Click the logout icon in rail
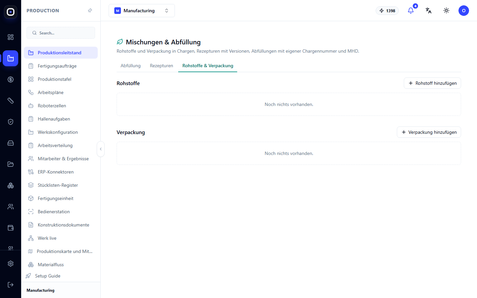Screen dimensions: 477x298 point(11,285)
